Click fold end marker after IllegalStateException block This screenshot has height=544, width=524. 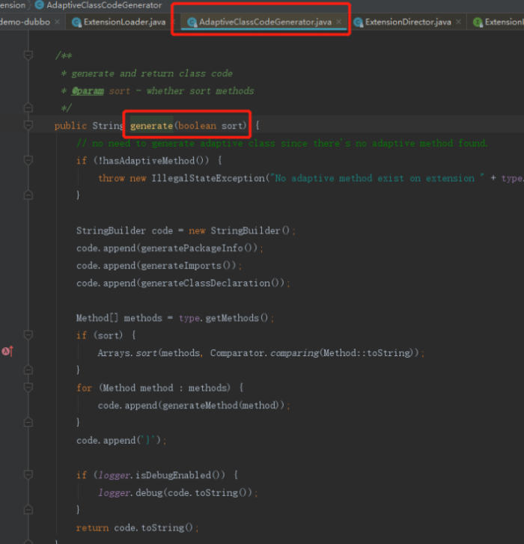28,195
